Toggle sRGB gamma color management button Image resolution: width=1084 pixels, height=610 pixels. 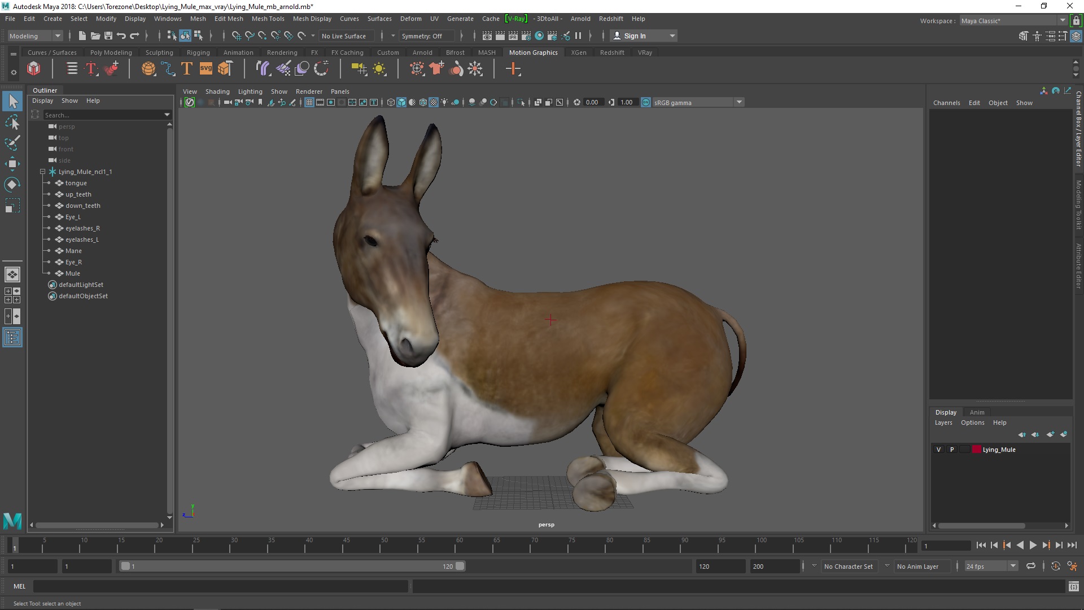point(646,102)
